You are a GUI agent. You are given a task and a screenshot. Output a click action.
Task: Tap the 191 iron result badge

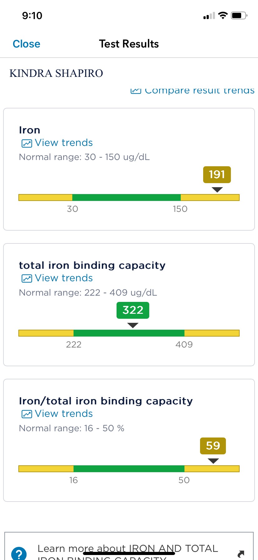(x=217, y=175)
